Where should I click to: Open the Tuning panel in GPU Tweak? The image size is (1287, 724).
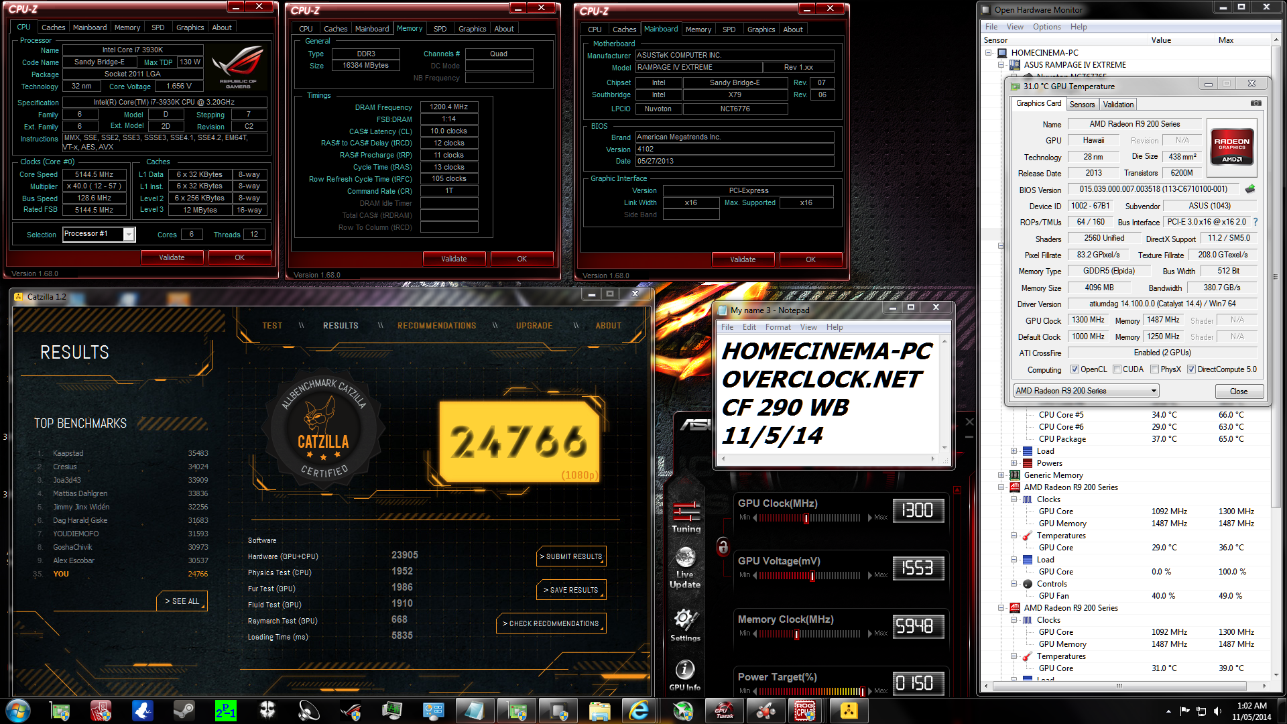(686, 516)
